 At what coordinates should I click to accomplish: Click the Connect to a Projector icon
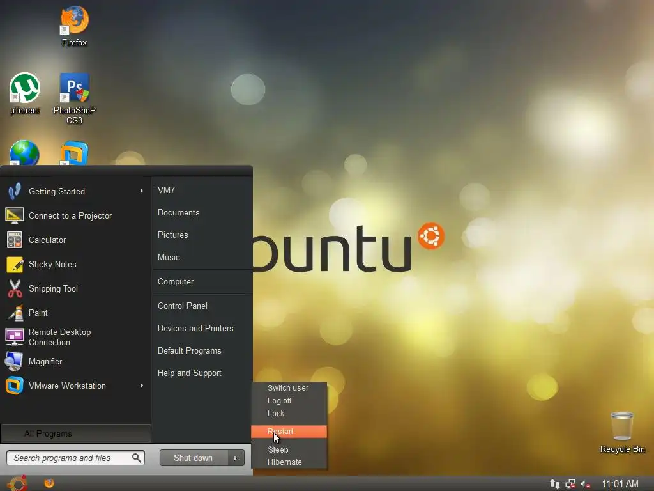click(x=14, y=215)
